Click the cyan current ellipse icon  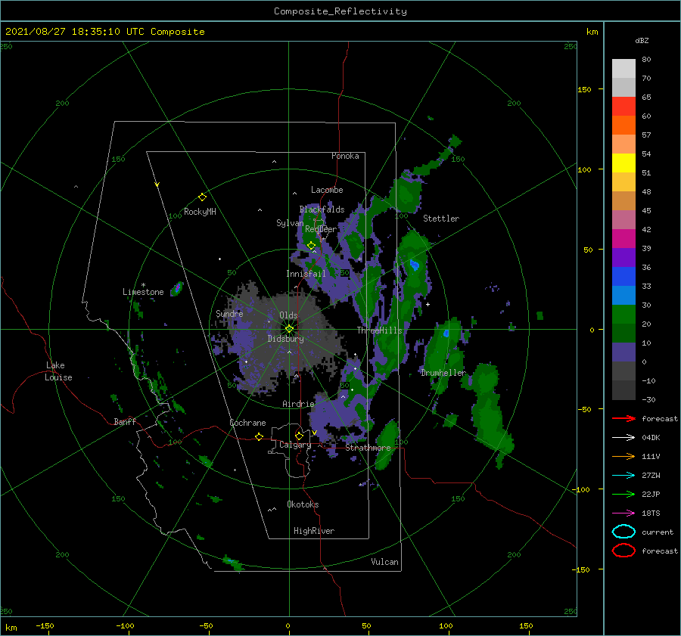[623, 532]
